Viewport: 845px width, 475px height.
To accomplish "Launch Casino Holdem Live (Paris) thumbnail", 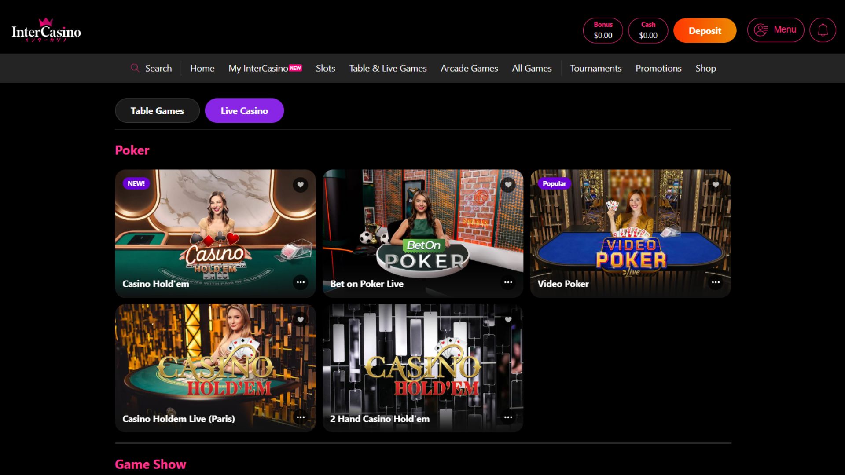I will [x=215, y=368].
